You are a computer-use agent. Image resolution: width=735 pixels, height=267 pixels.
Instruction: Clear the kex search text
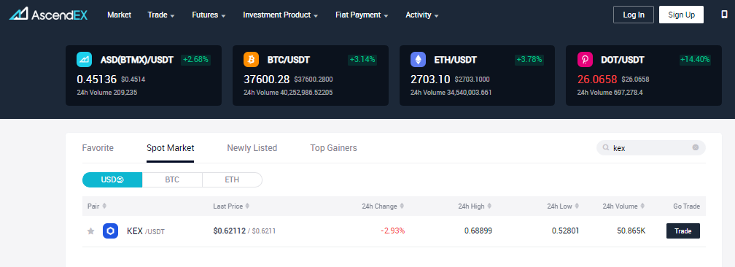pos(696,147)
